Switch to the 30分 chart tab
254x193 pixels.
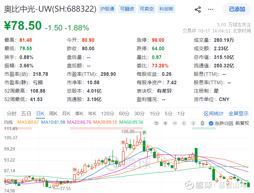click(x=139, y=114)
